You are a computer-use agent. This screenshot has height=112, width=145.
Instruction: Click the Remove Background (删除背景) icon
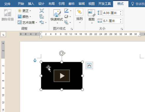click(8, 13)
